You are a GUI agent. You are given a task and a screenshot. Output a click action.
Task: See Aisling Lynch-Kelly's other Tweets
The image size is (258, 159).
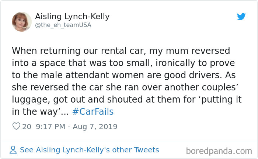[89, 150]
